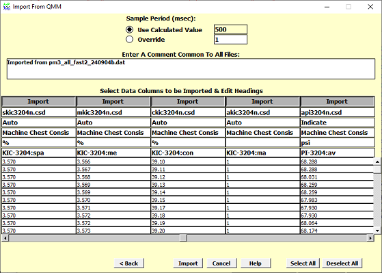Click data value 39.17
Viewport: 382px width, 273px height.
[x=188, y=207]
